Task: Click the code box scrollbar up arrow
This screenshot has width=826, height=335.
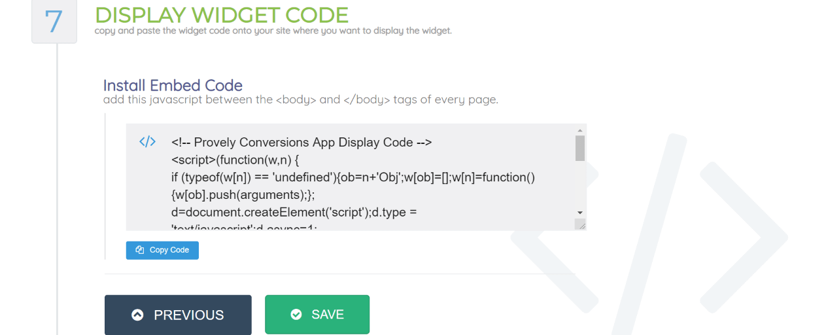Action: click(579, 130)
